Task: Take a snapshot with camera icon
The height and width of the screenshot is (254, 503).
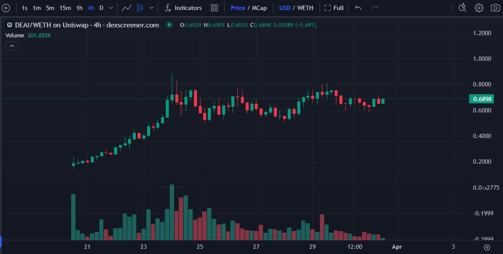Action: click(495, 8)
